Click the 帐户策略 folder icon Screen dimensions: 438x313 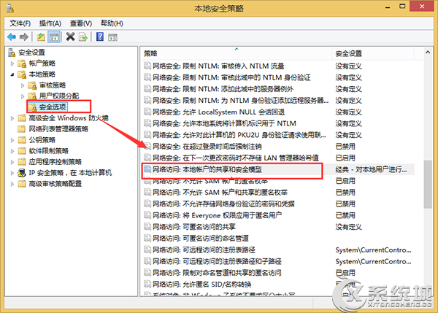pyautogui.click(x=22, y=63)
